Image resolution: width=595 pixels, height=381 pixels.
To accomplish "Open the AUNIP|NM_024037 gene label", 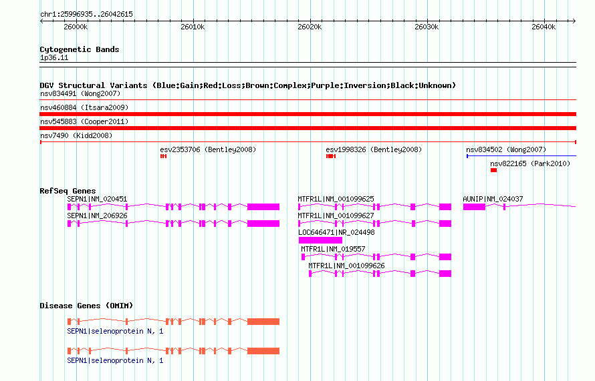I will tap(493, 199).
